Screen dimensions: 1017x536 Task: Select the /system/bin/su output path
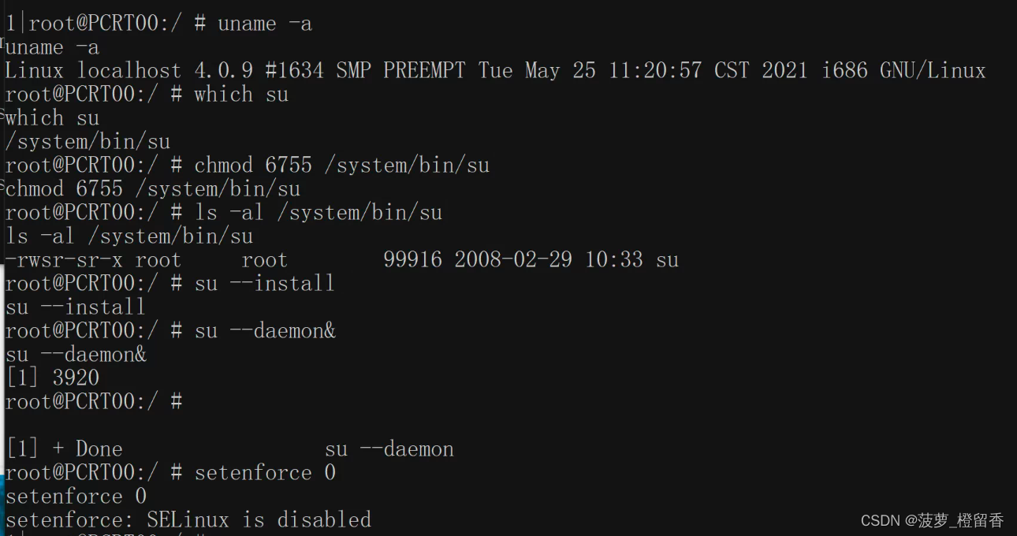click(x=88, y=142)
